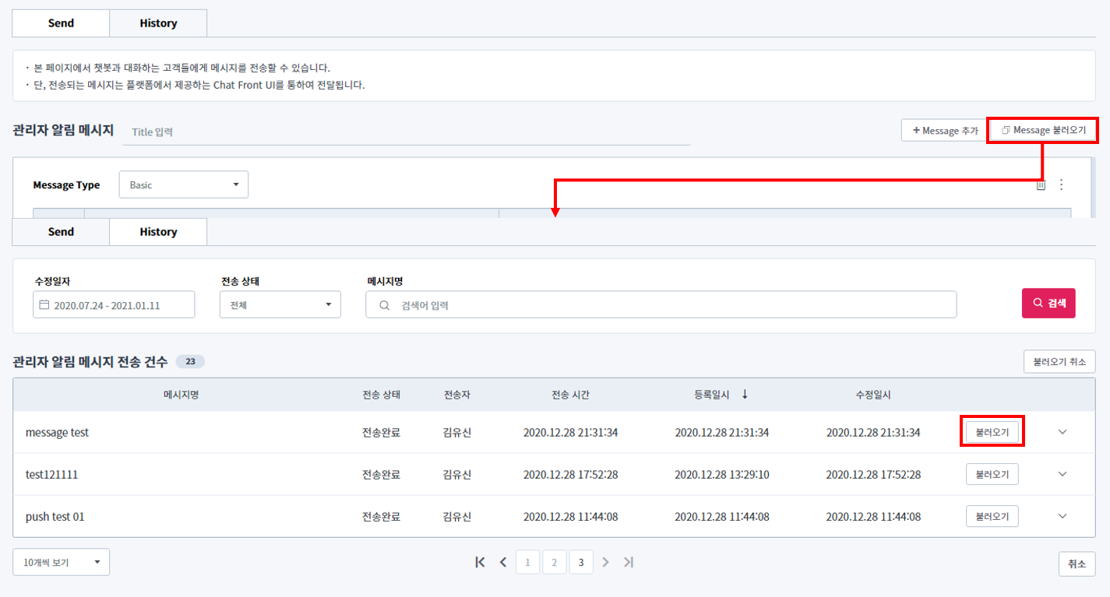Click the sort arrow next to 등록일시
1110x597 pixels.
pos(745,395)
